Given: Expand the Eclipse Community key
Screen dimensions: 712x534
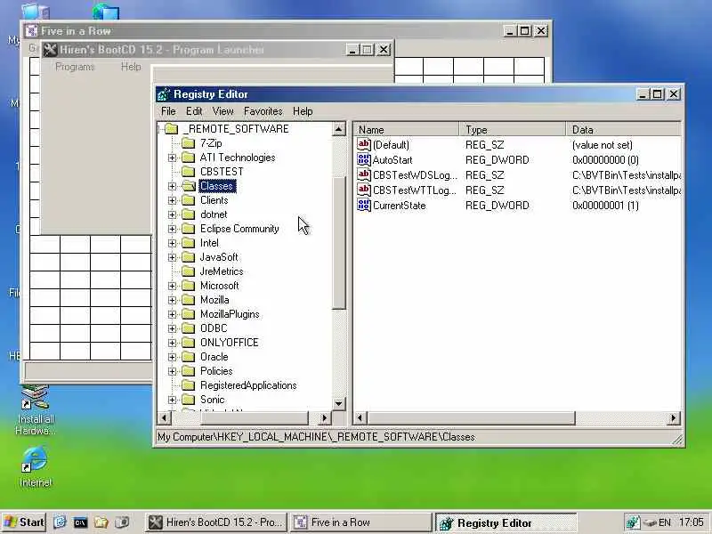Looking at the screenshot, I should (x=172, y=229).
